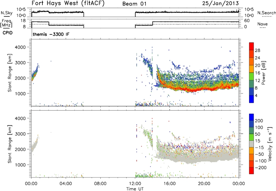Click the "12" power colorbar label
This screenshot has width=276, height=191.
(x=257, y=81)
